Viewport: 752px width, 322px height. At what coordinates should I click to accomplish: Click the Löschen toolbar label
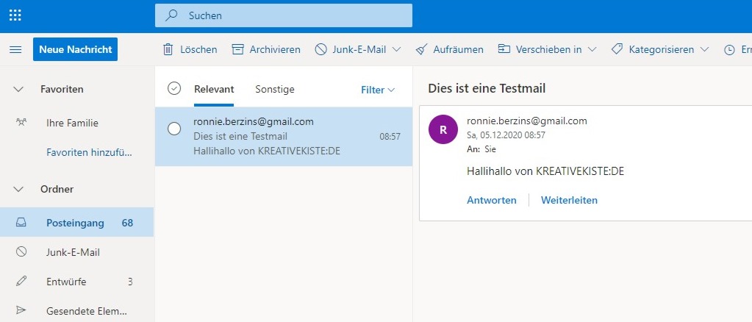point(198,49)
